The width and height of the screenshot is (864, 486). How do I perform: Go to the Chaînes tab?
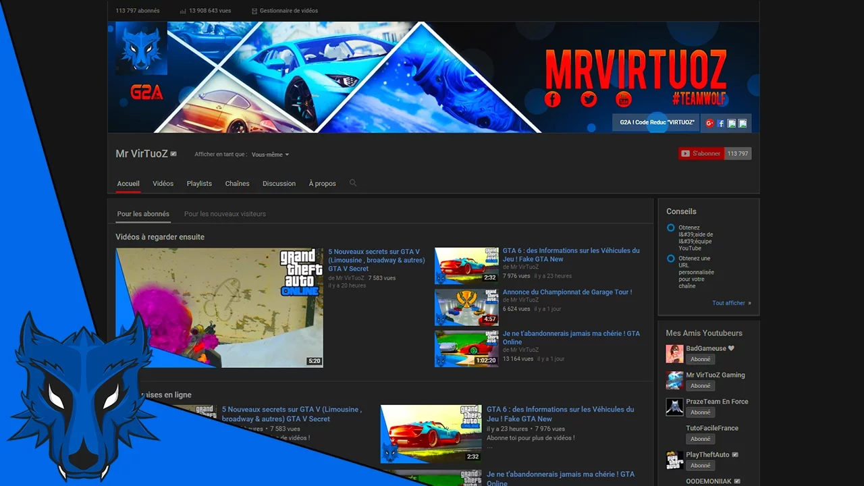[x=237, y=184]
